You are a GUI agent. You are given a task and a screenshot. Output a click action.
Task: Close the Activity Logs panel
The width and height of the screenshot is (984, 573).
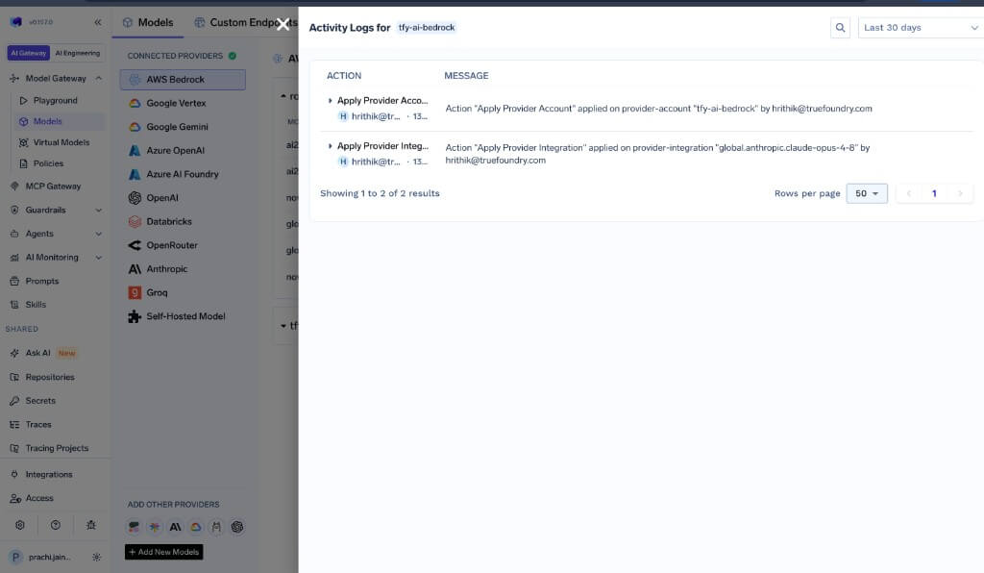click(x=283, y=24)
